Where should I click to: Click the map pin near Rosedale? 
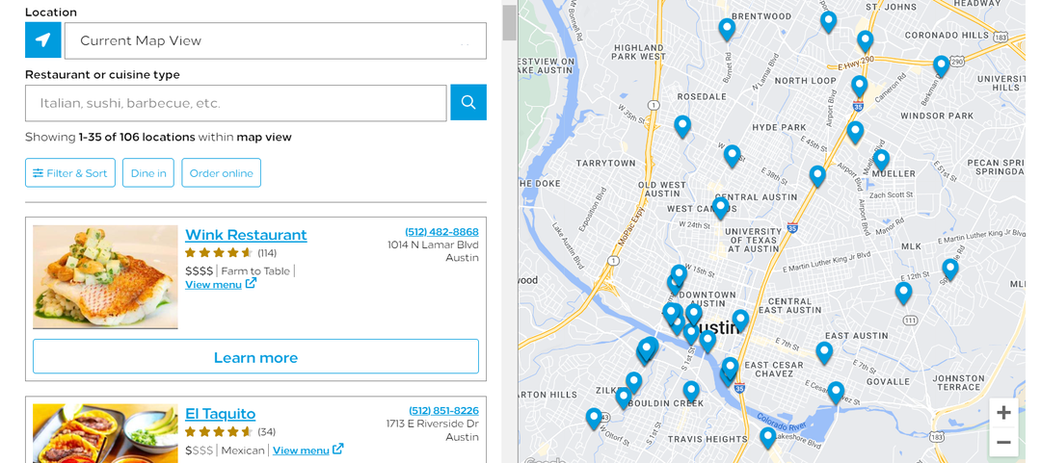682,126
